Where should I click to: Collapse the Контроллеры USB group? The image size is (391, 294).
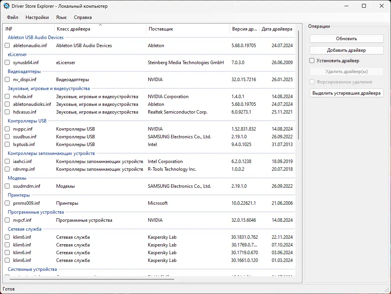point(27,121)
